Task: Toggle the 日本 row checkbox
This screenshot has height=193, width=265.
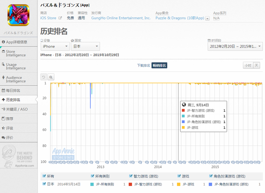Action: (x=44, y=184)
